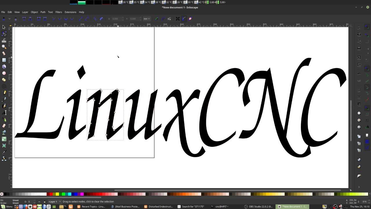Select the Spiral tool

[x=4, y=86]
